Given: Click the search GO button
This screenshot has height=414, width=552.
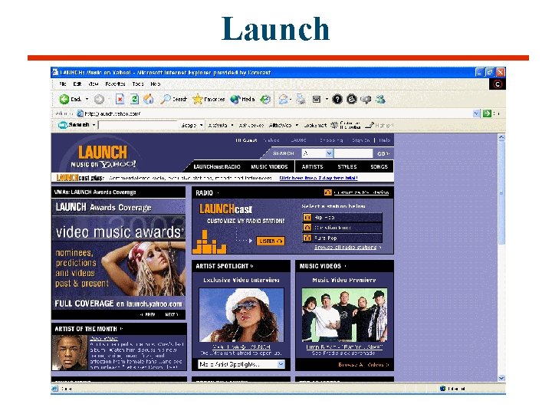Looking at the screenshot, I should (383, 153).
